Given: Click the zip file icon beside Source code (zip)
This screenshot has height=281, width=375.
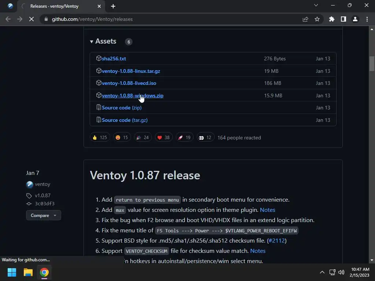Looking at the screenshot, I should click(x=99, y=107).
